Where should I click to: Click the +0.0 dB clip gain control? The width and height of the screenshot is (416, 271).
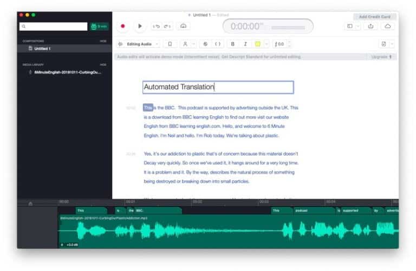point(70,245)
